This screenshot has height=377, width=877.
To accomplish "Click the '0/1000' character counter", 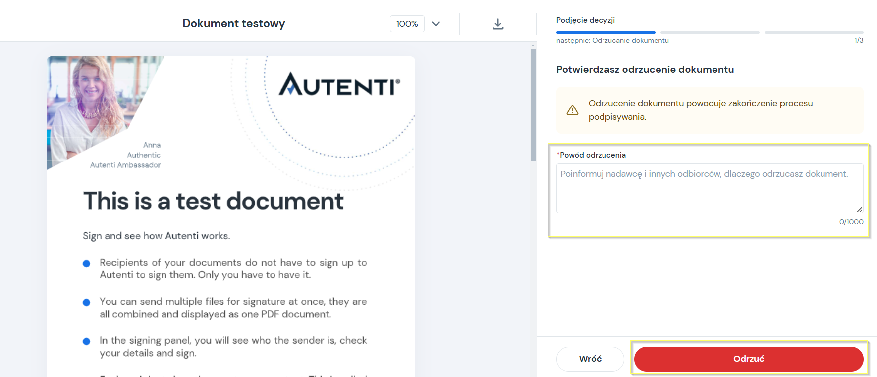I will click(851, 222).
